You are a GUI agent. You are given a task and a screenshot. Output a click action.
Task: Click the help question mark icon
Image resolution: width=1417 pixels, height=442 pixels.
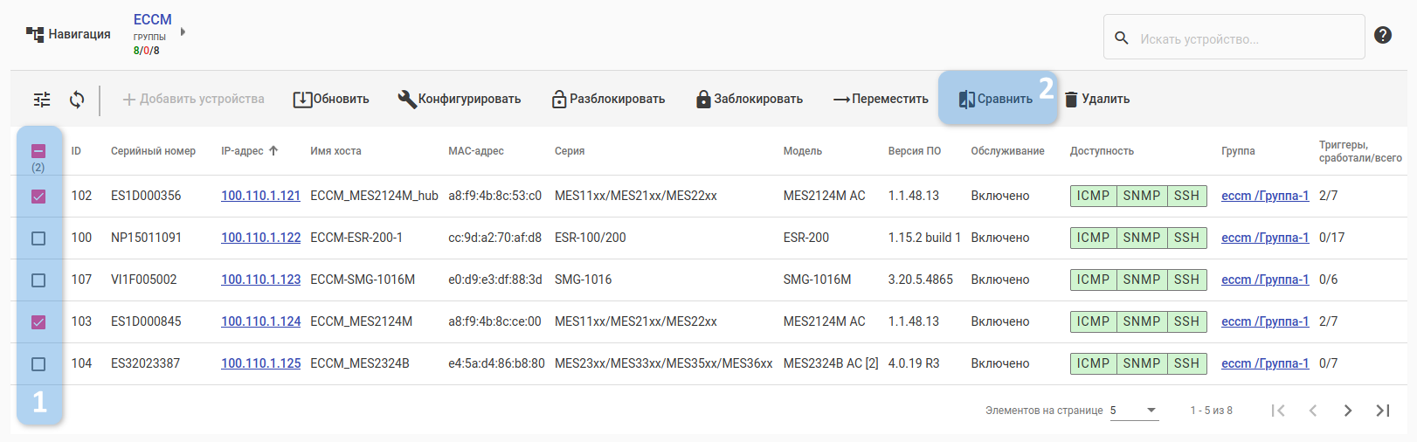coord(1383,35)
